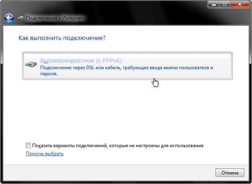
Task: Minimize the connection wizard window
Action: (x=214, y=4)
